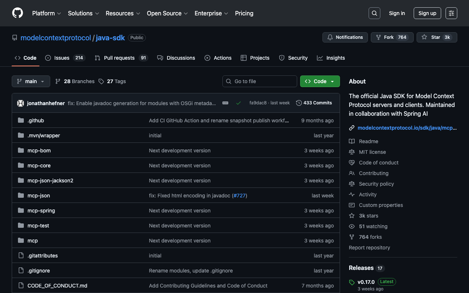Star the java-sdk repository
The width and height of the screenshot is (469, 293).
436,37
